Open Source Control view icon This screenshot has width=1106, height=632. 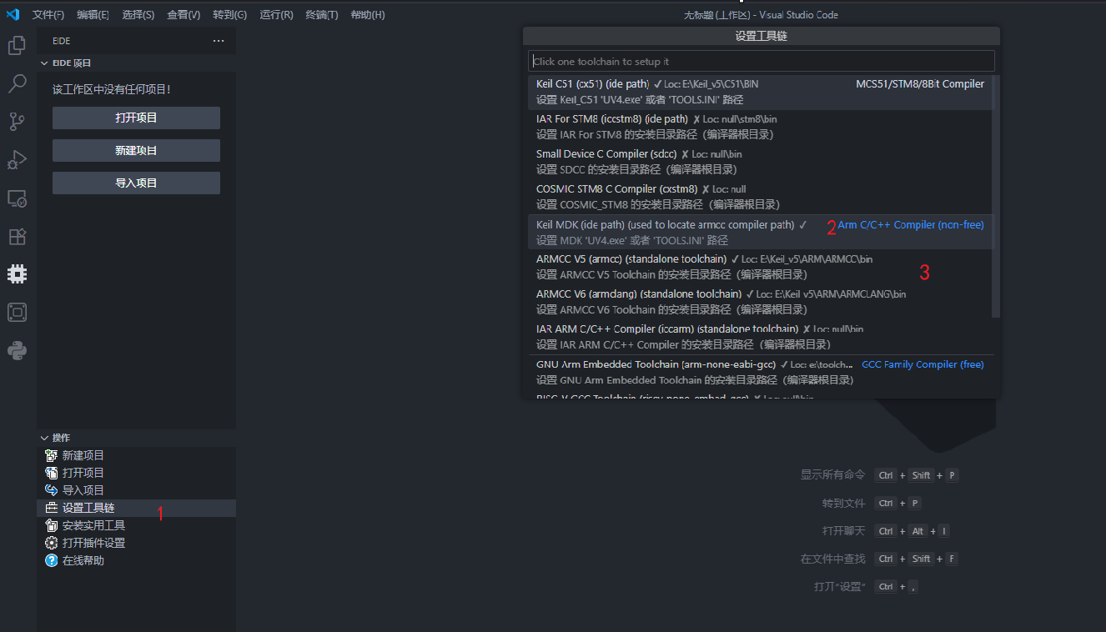tap(17, 122)
